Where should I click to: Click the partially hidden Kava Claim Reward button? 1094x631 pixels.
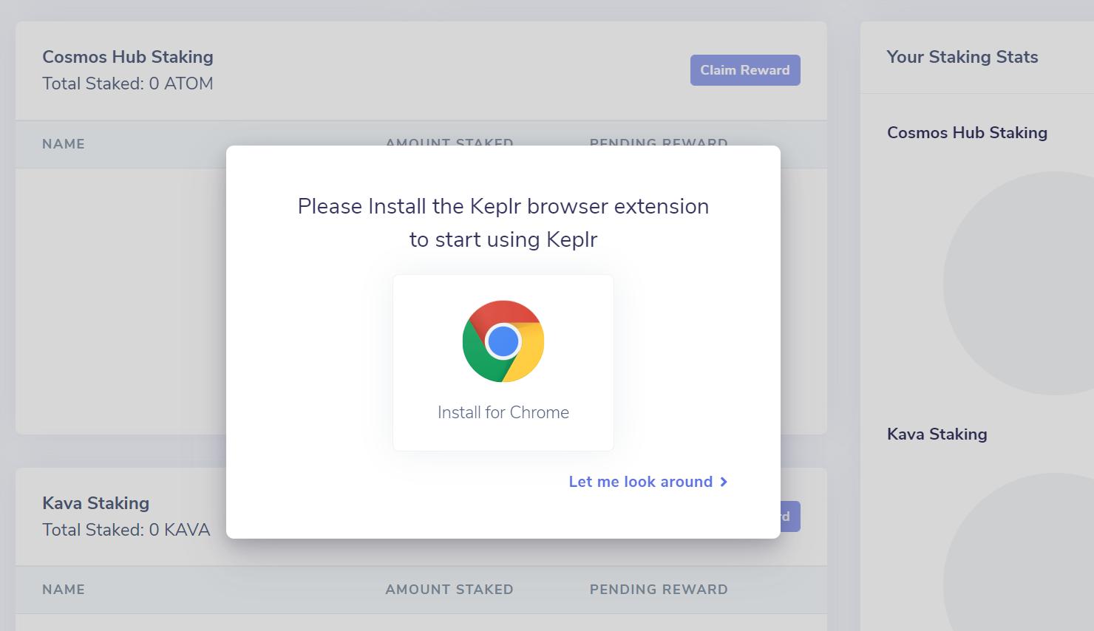coord(789,516)
